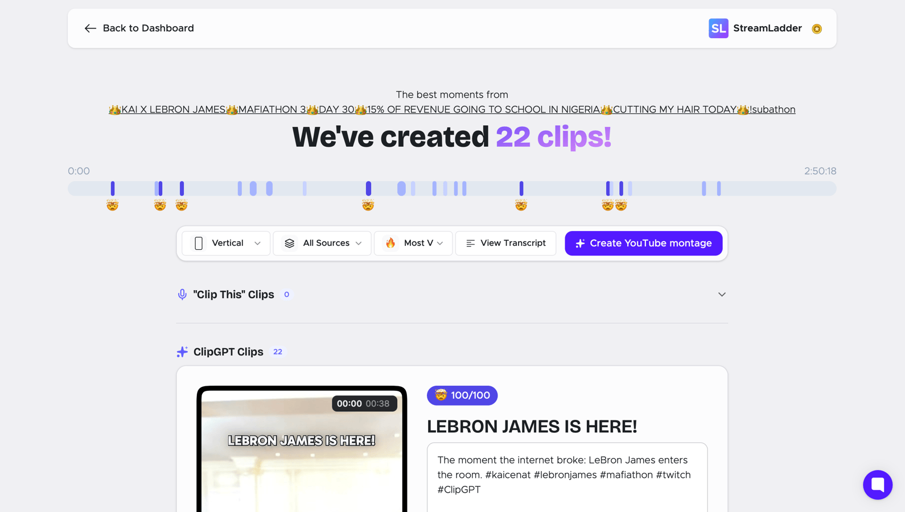Click the mind-blown emoji right of timeline center
Image resolution: width=905 pixels, height=512 pixels.
click(x=521, y=205)
